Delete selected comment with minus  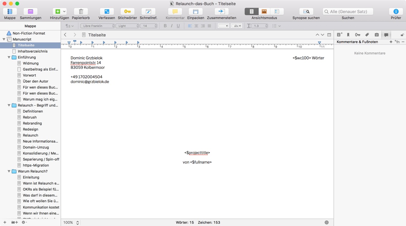click(x=403, y=42)
